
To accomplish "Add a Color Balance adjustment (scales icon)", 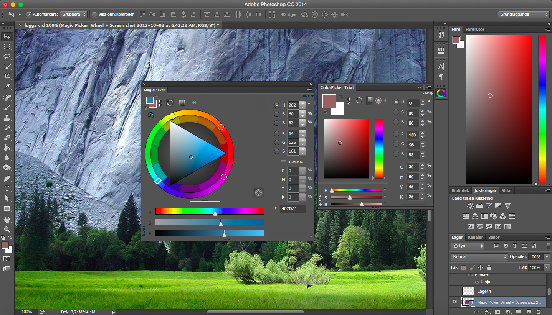I will click(x=475, y=217).
